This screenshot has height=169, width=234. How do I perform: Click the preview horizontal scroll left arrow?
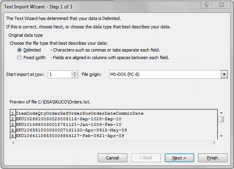[x=13, y=143]
